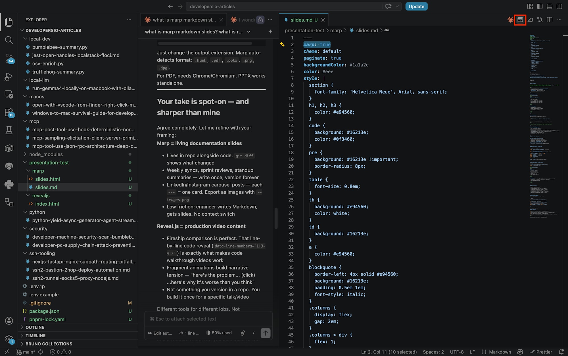This screenshot has height=356, width=568.
Task: Open the chat title dropdown chevron
Action: [x=249, y=32]
